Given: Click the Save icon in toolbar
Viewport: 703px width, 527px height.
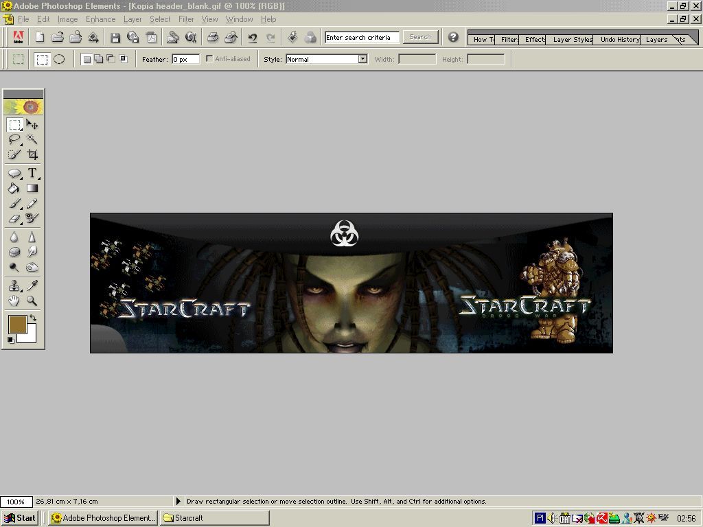Looking at the screenshot, I should coord(115,38).
